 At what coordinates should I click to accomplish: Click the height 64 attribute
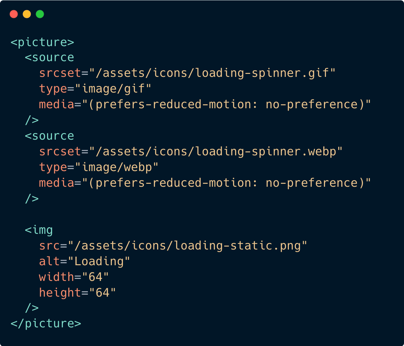click(77, 293)
